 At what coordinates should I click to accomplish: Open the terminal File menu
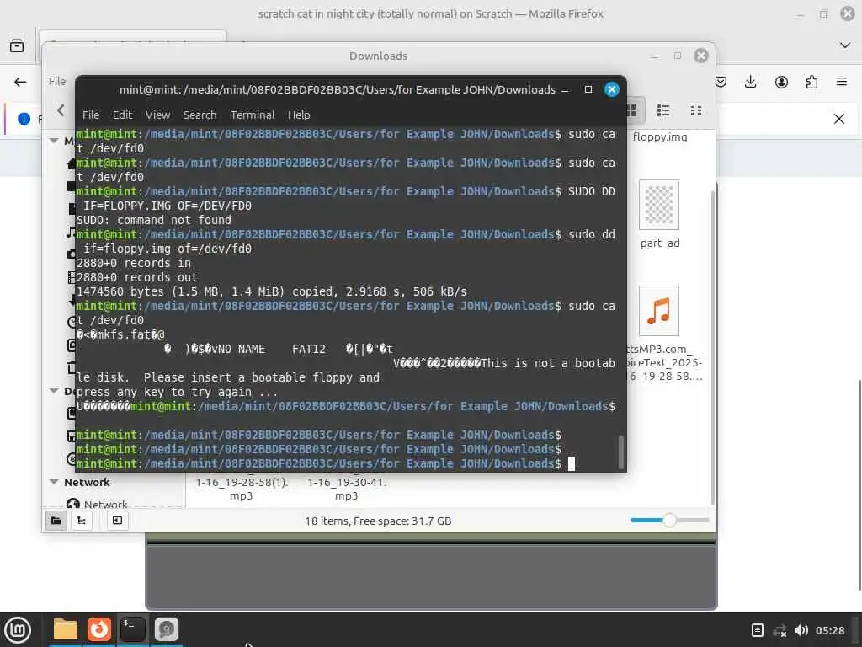coord(91,115)
